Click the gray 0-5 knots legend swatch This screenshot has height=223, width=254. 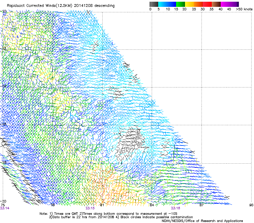(x=154, y=4)
